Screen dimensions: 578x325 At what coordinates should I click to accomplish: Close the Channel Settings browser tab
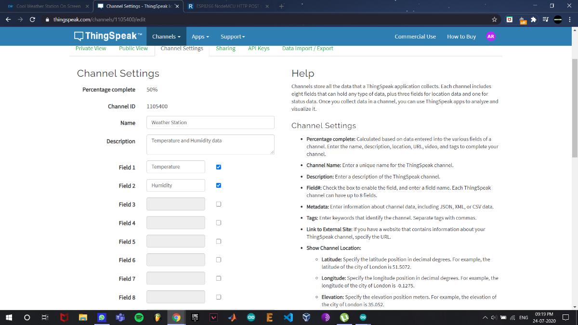click(177, 7)
